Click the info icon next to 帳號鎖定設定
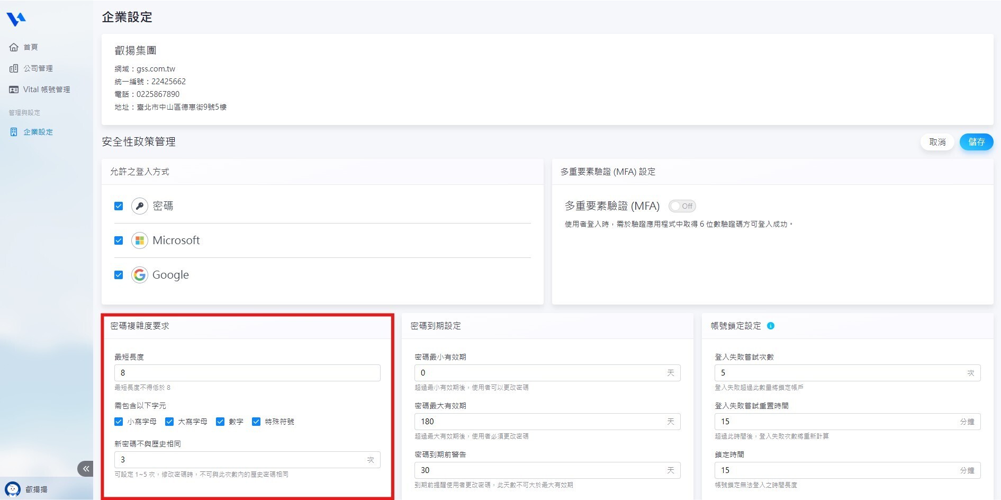Screen dimensions: 1001x500 pyautogui.click(x=771, y=326)
